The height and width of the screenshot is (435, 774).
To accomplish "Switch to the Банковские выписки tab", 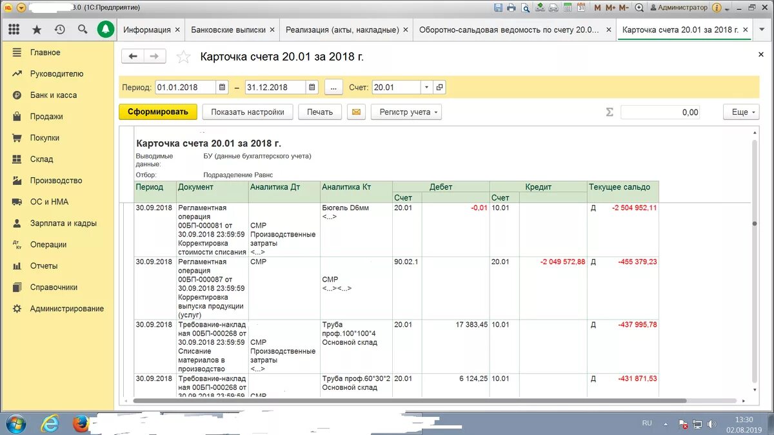I will coord(228,30).
